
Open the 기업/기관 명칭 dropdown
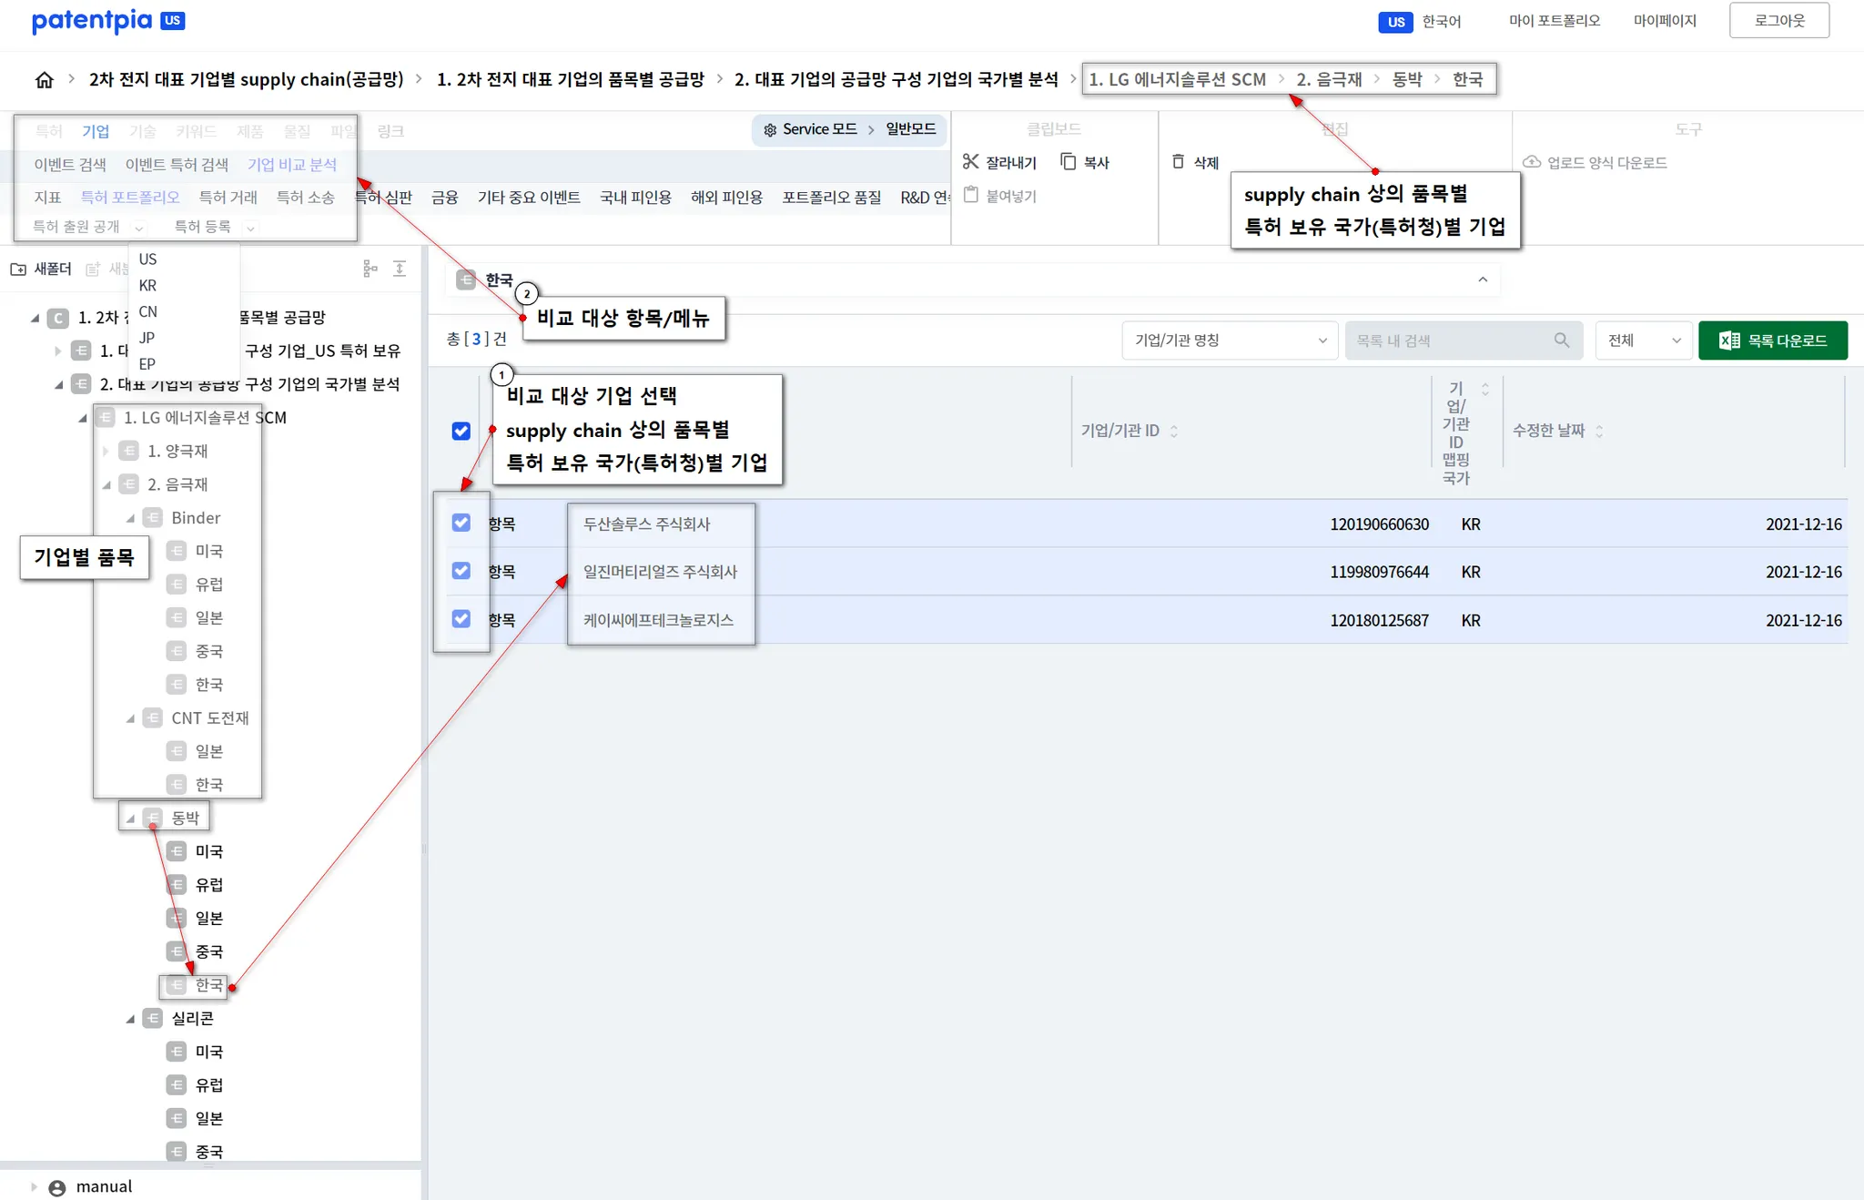(x=1230, y=341)
